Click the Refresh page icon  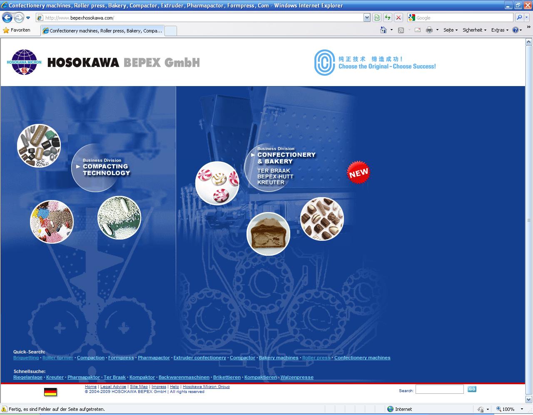388,17
